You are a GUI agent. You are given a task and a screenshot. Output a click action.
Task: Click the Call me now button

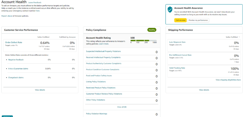coord(180,20)
